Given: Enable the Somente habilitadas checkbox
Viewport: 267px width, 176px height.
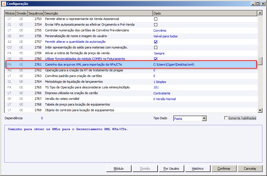Looking at the screenshot, I should (x=226, y=118).
